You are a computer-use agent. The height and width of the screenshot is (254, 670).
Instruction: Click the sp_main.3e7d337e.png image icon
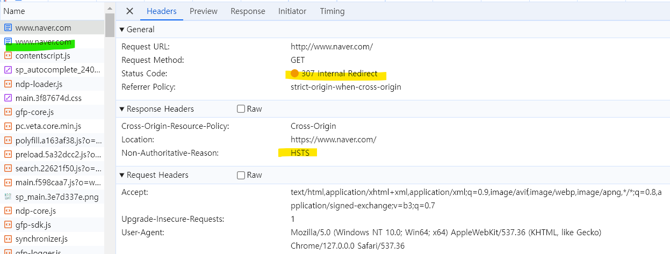(8, 197)
